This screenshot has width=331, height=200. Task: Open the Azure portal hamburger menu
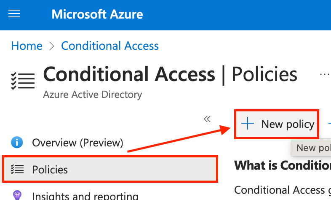(x=15, y=14)
